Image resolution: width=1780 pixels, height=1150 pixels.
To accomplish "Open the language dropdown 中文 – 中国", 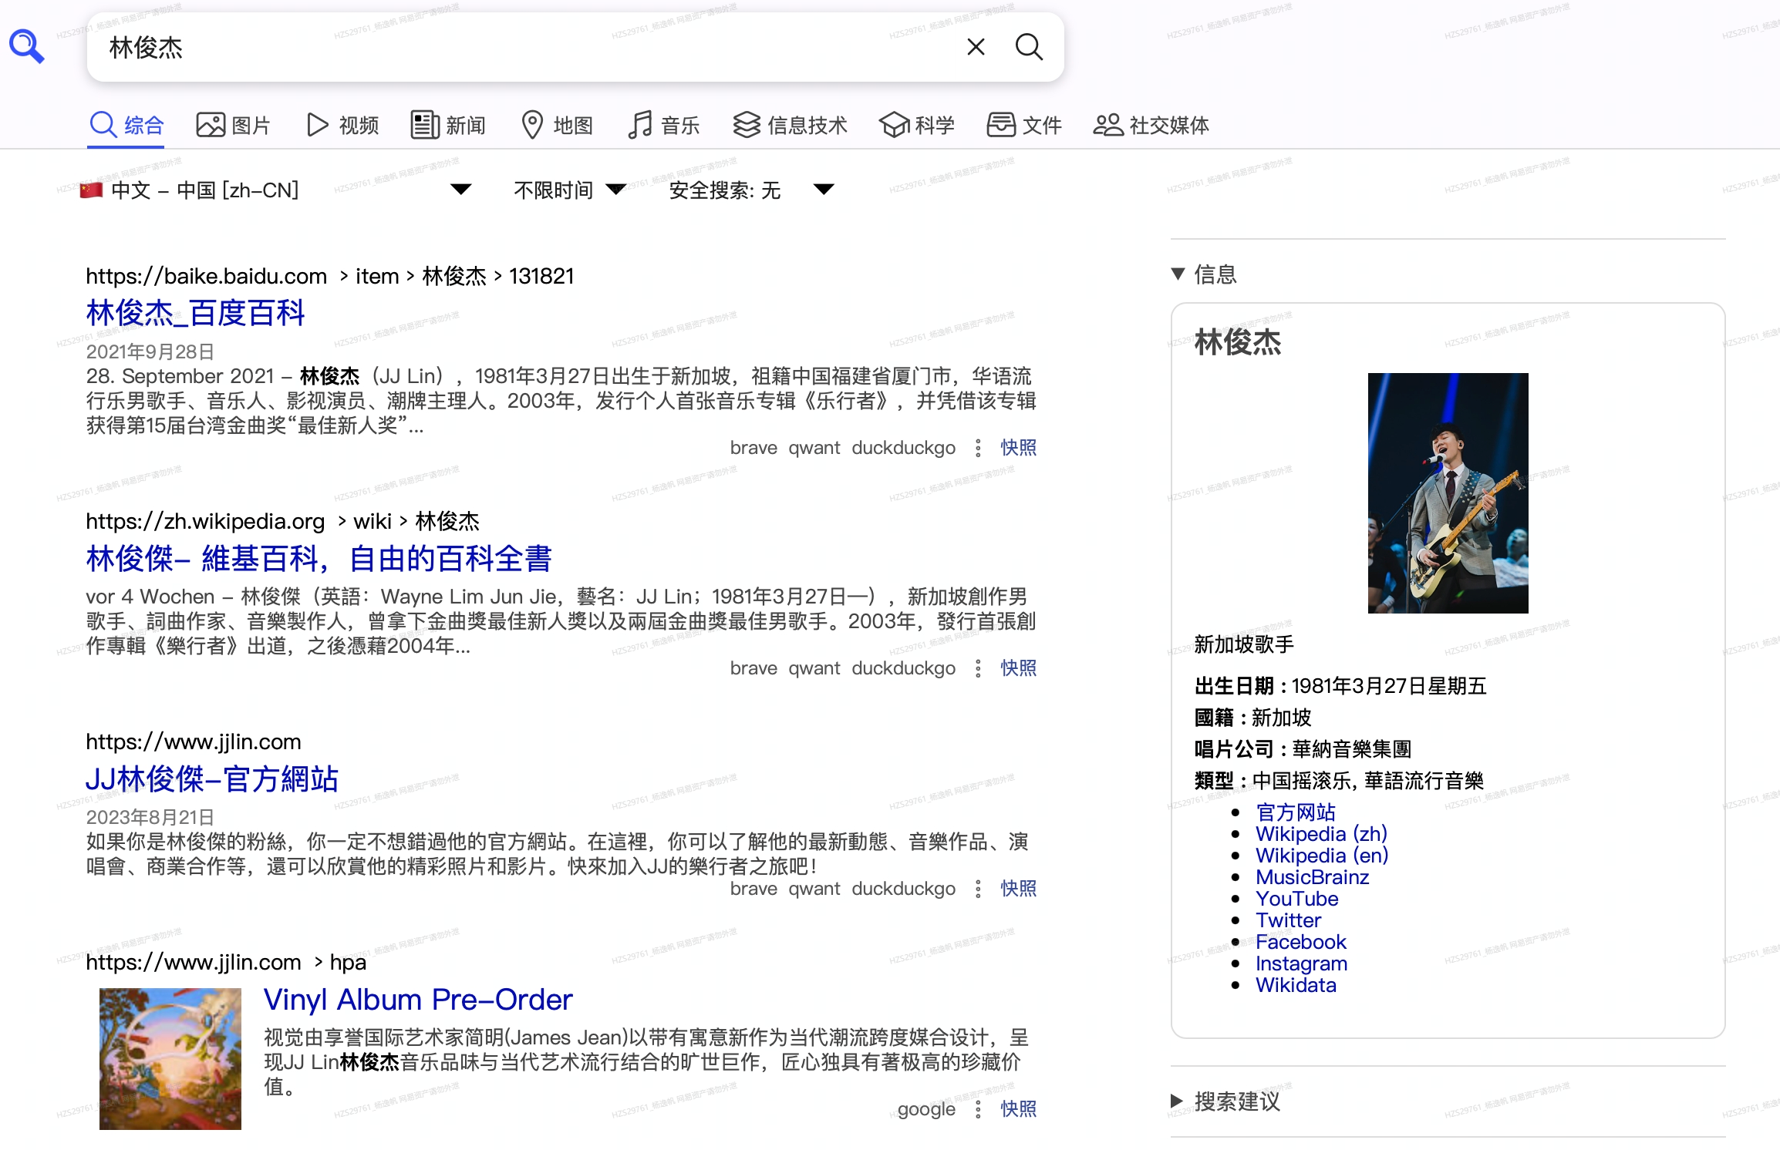I will 275,190.
